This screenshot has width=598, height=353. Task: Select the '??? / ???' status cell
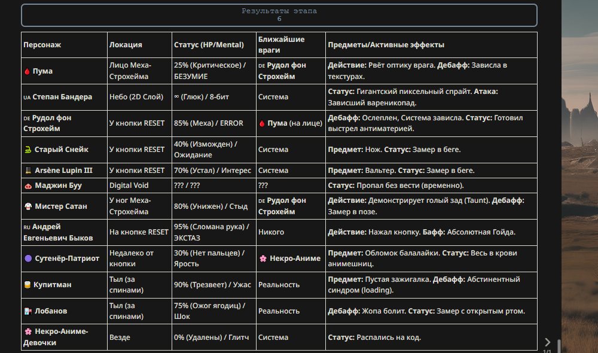coord(214,185)
